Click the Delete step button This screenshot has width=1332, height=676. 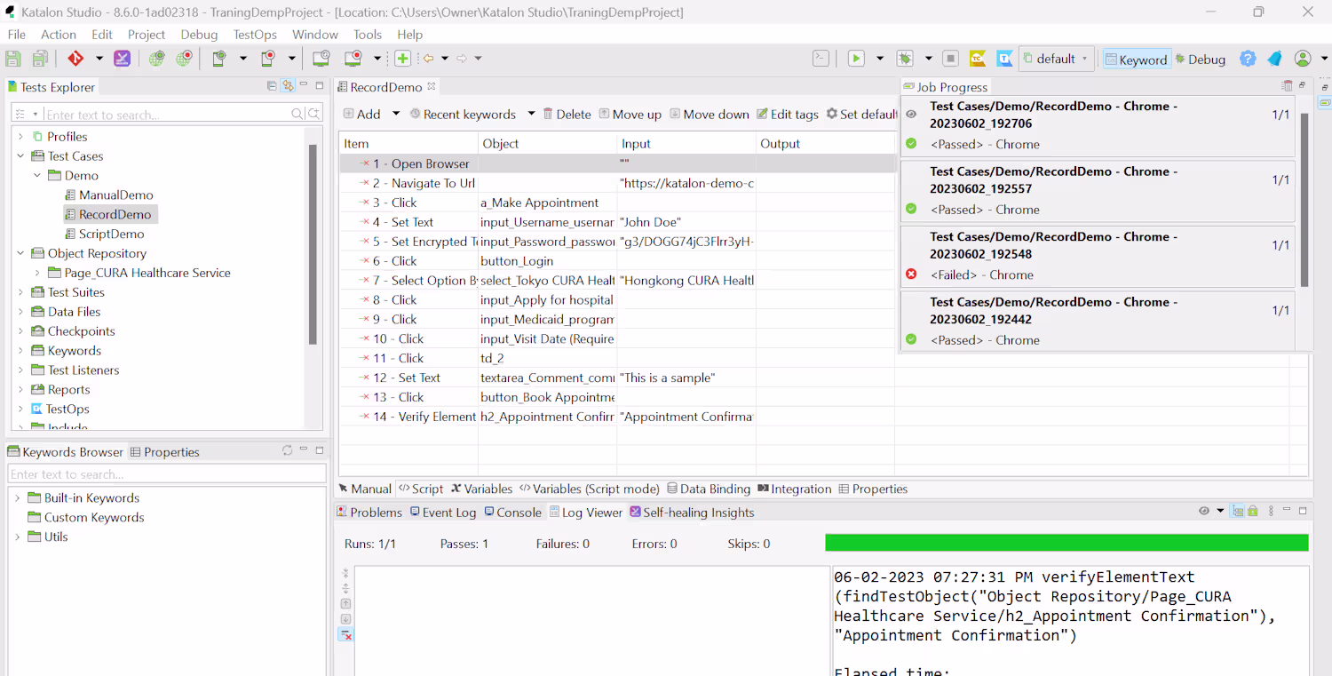click(x=567, y=114)
